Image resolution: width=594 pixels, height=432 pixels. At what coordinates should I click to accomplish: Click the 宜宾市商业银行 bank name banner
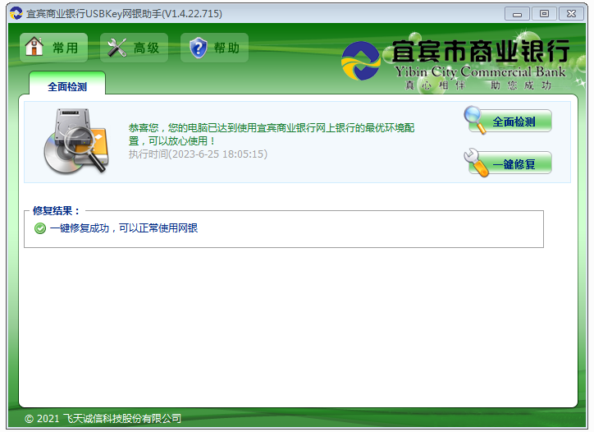click(480, 51)
